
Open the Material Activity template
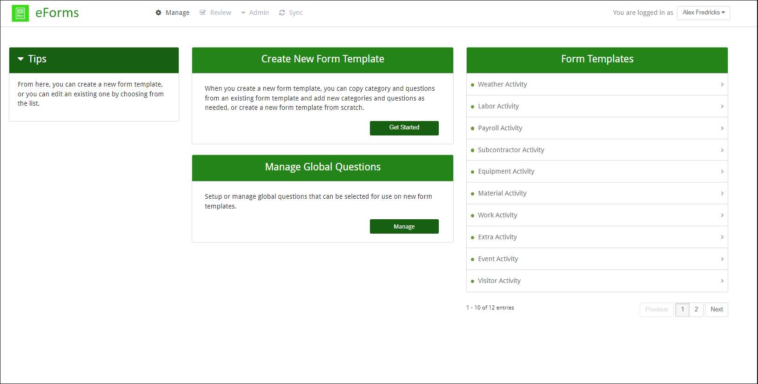[x=597, y=193]
